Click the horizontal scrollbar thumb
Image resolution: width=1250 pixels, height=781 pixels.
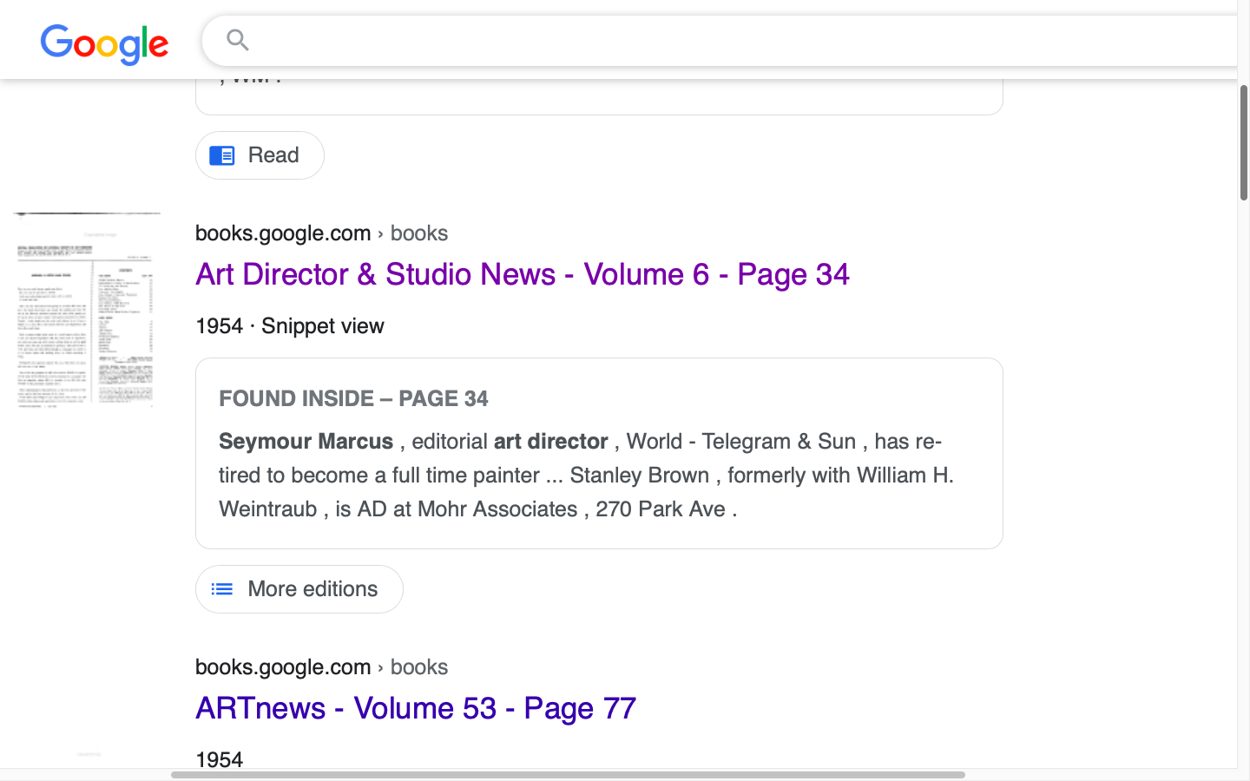point(568,775)
